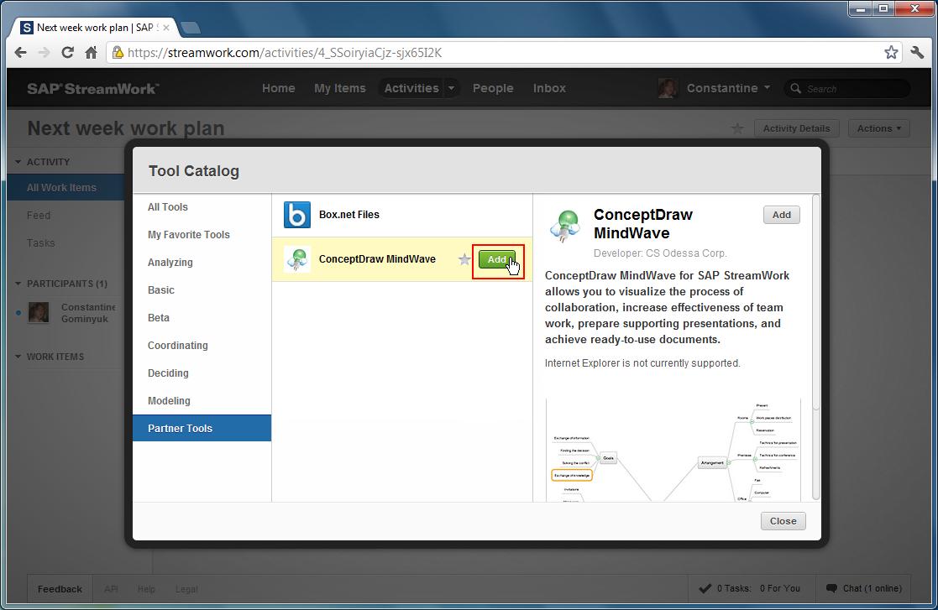The height and width of the screenshot is (610, 938).
Task: Mark the activity as favorite with star
Action: (737, 128)
